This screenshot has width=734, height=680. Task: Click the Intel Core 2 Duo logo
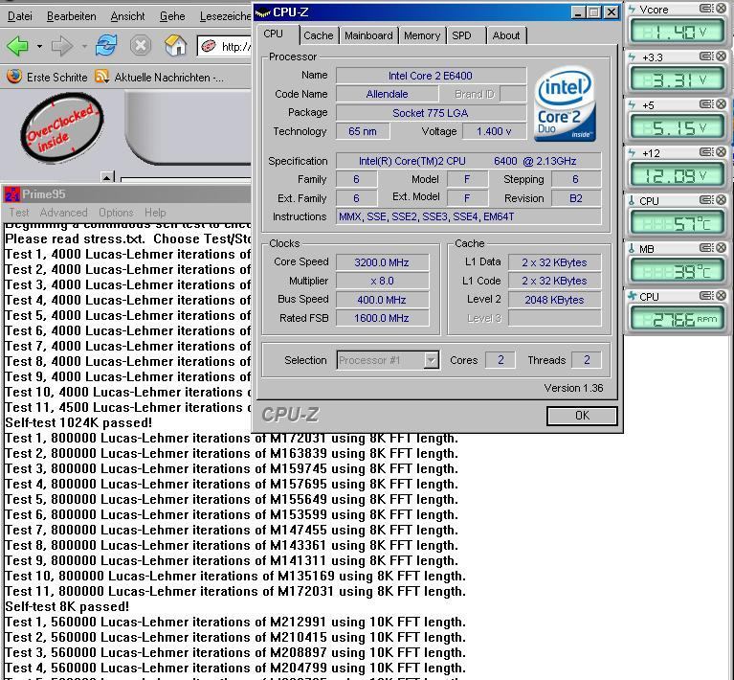pyautogui.click(x=565, y=103)
